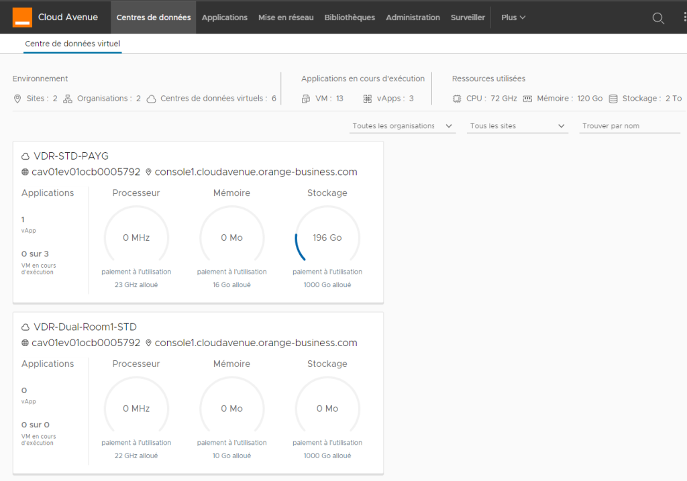This screenshot has height=481, width=687.
Task: Open the Bibliothèques menu
Action: click(350, 17)
